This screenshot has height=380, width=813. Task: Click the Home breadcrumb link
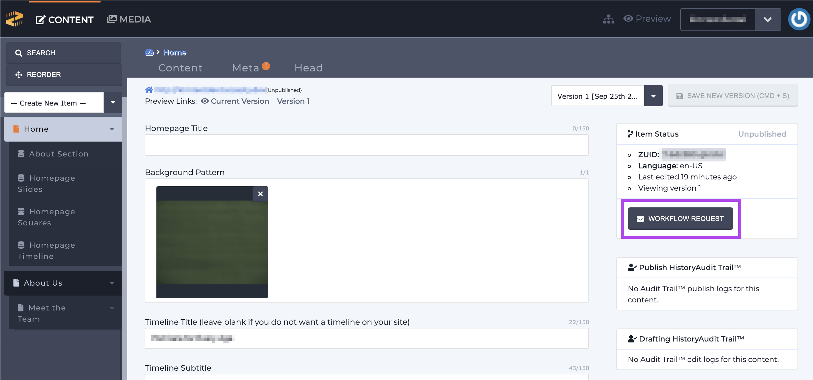click(175, 52)
